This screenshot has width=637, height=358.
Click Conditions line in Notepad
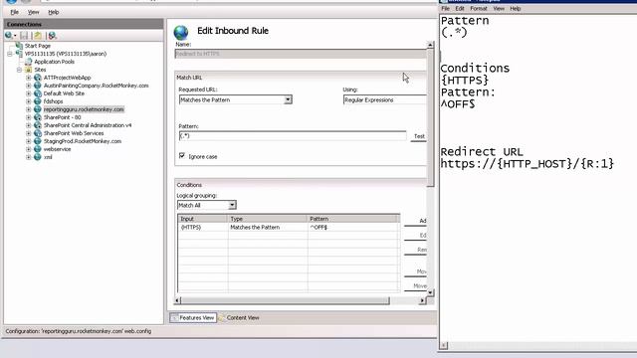point(475,68)
